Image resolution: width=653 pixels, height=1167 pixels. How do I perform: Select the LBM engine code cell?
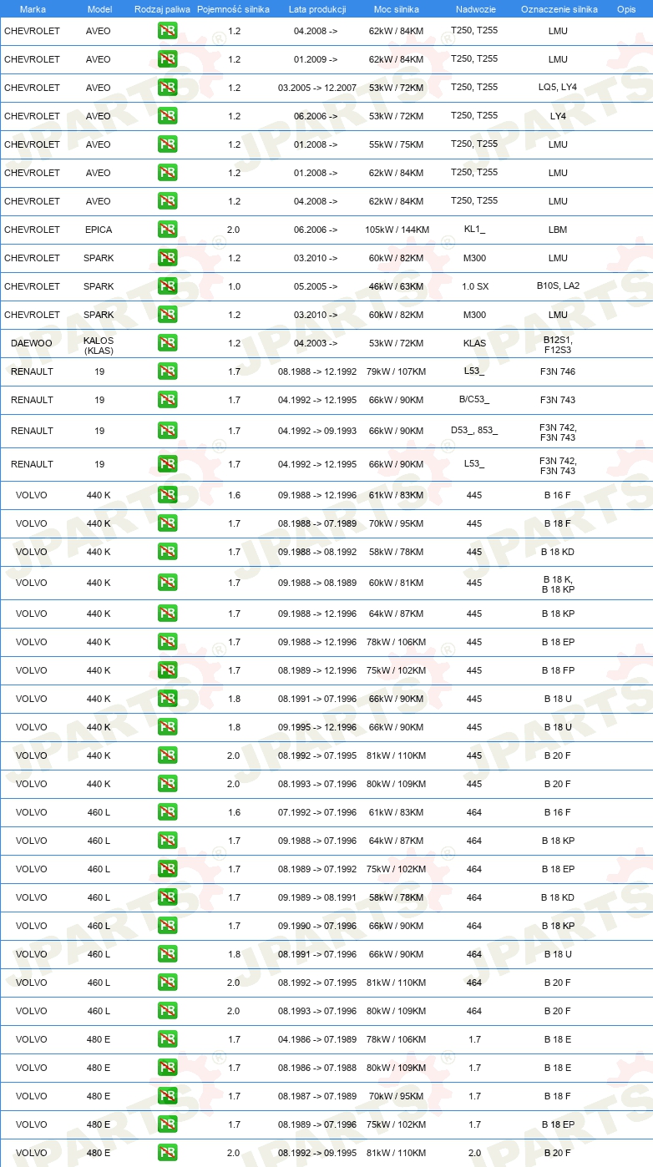tap(558, 230)
